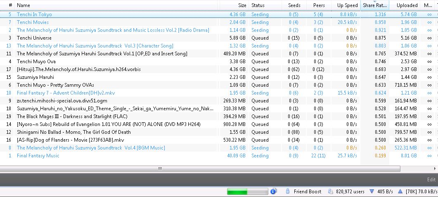This screenshot has height=197, width=438.
Task: Click the uploaded value 8.01 GB
Action: tap(409, 155)
